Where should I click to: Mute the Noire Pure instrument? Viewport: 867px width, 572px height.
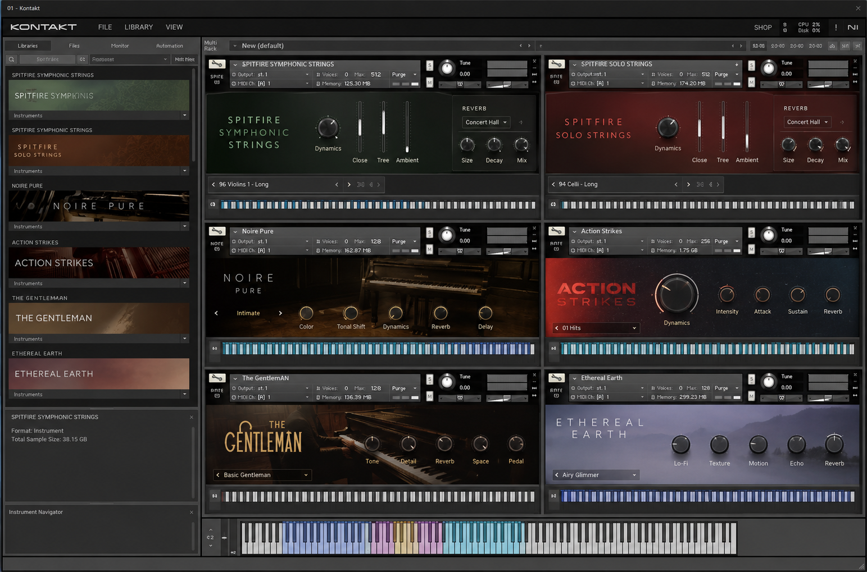coord(430,249)
